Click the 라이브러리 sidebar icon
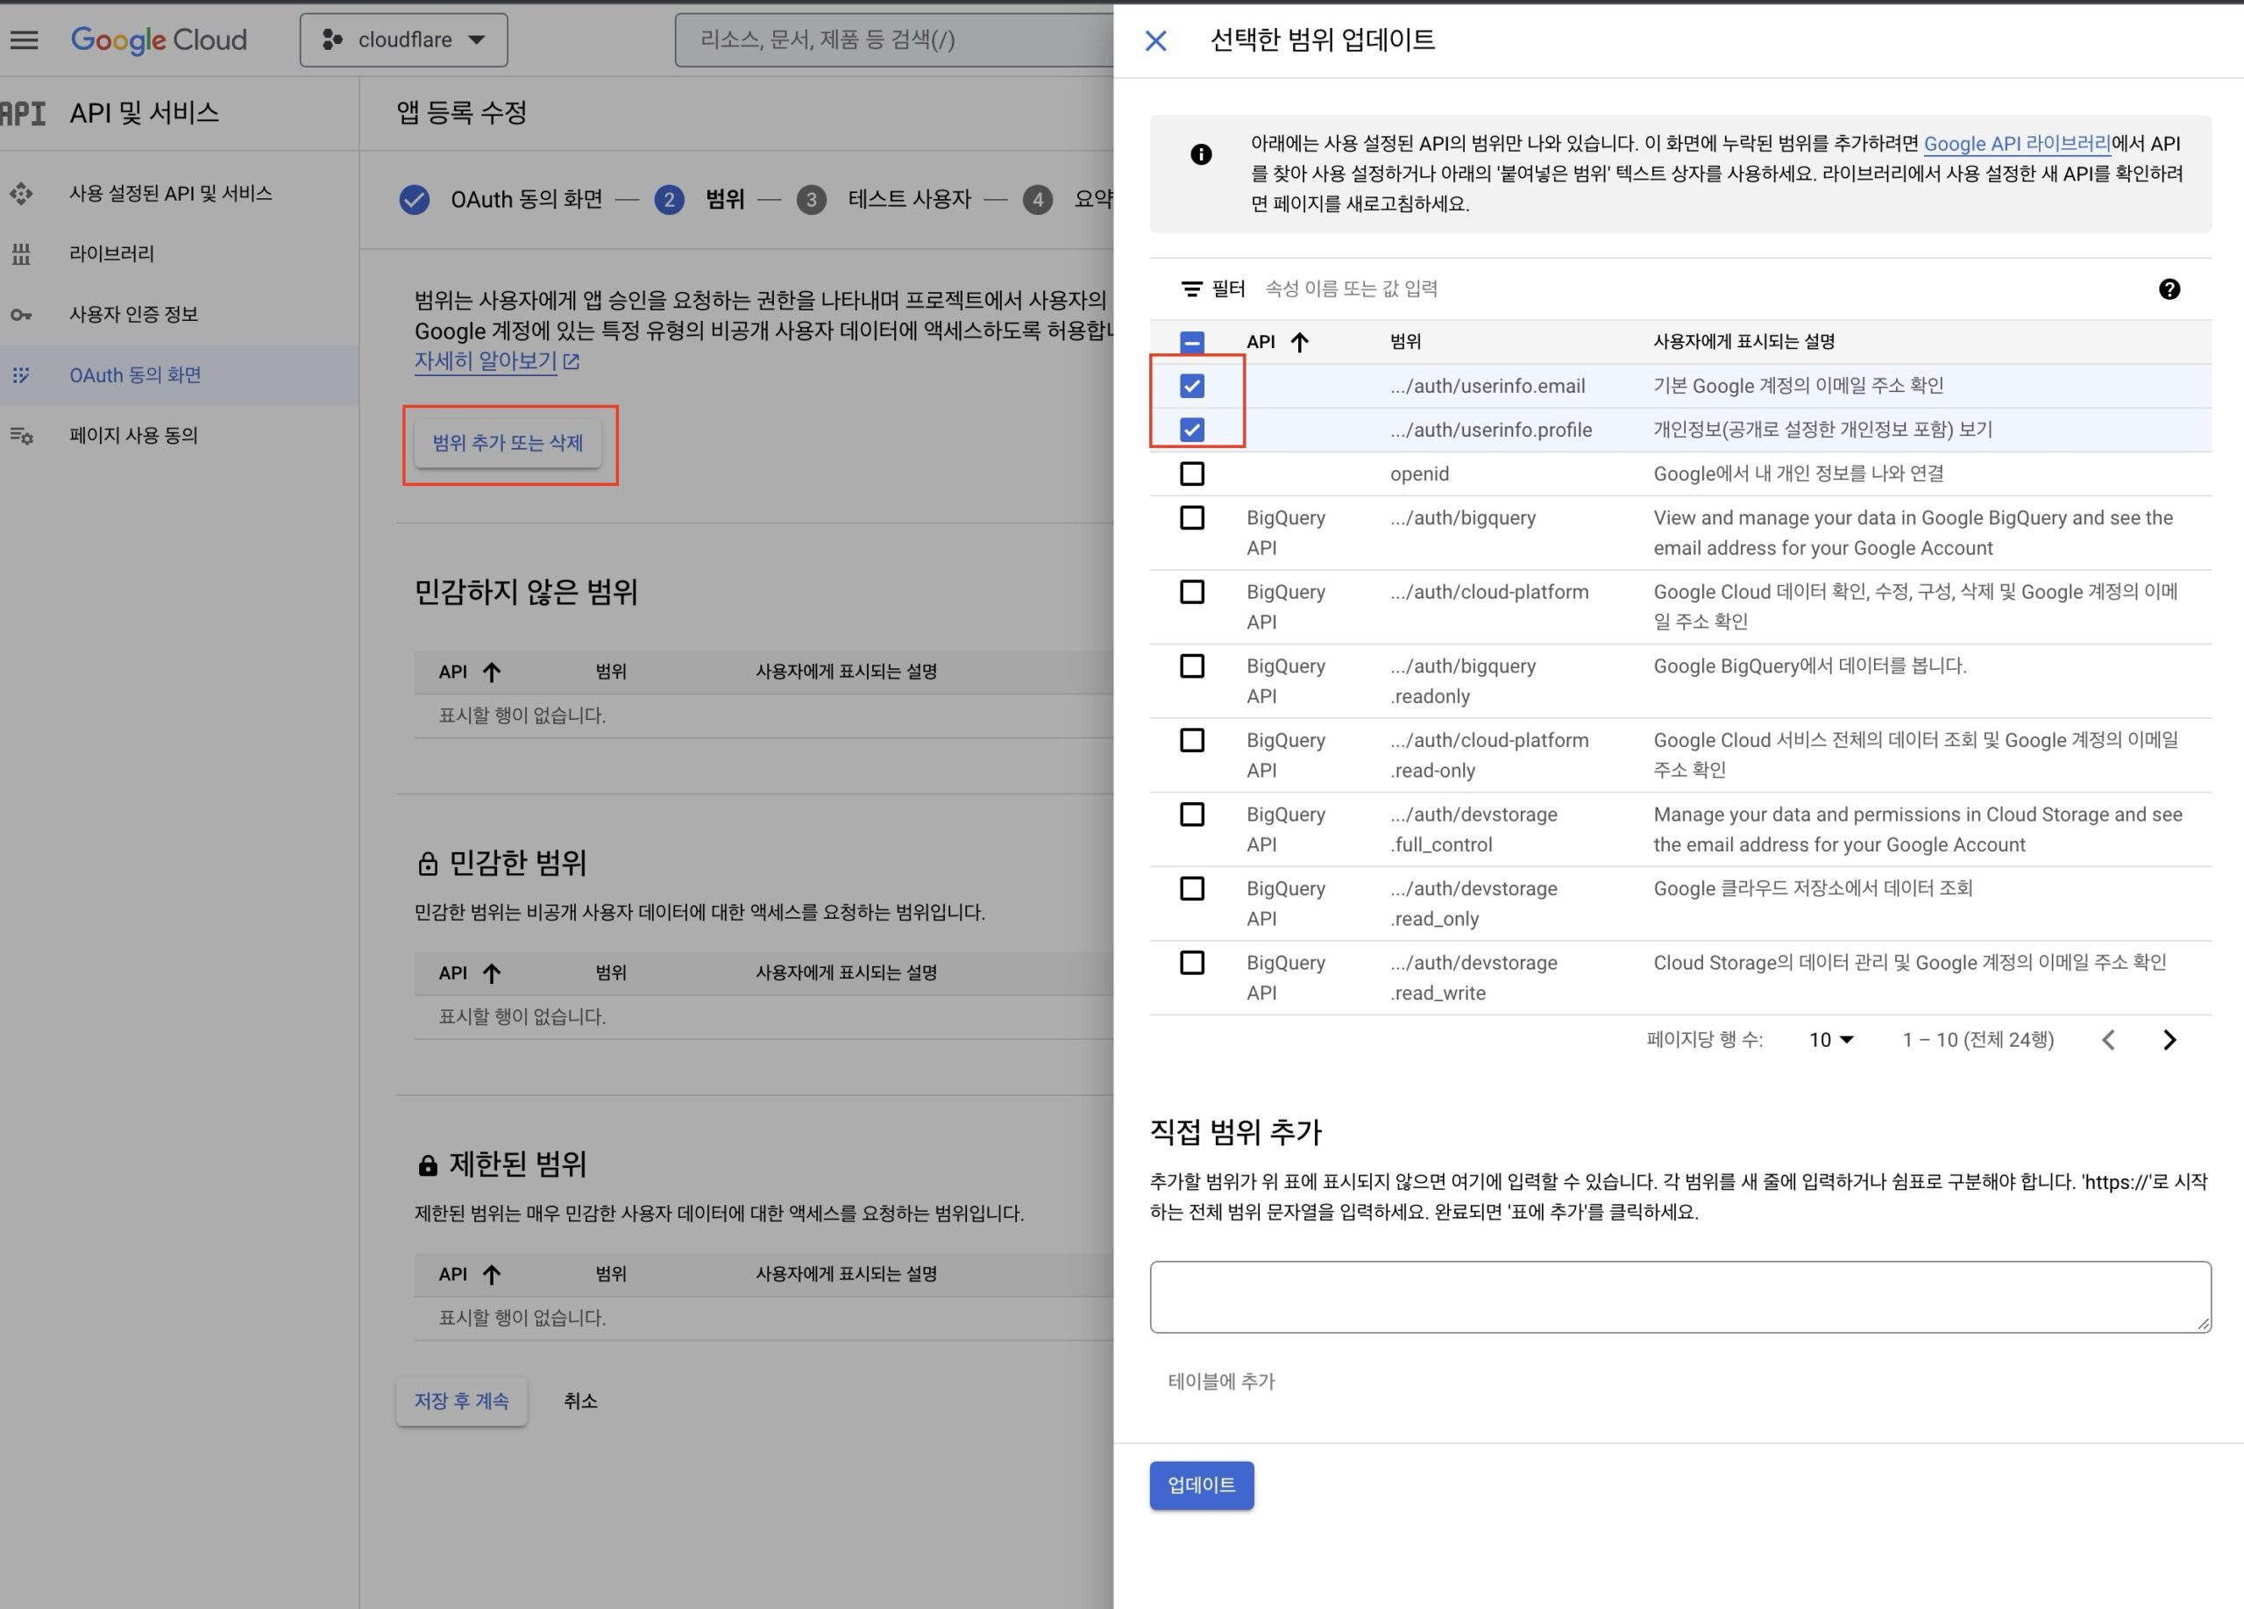The height and width of the screenshot is (1609, 2244). click(22, 254)
